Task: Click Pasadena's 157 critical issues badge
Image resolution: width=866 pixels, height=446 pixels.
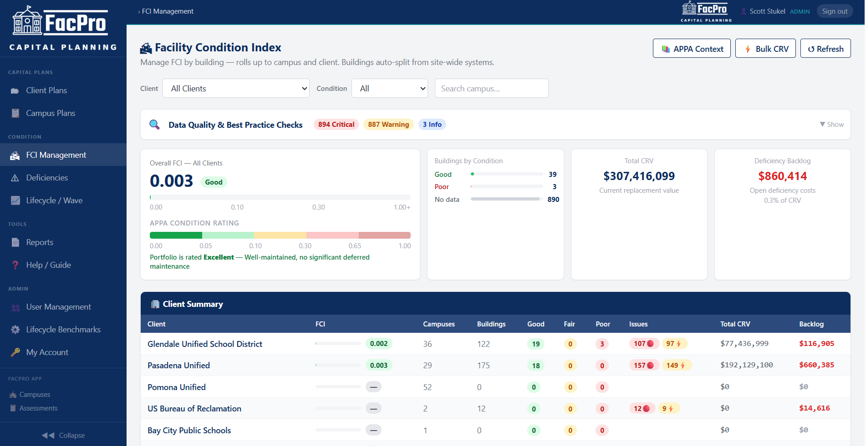Action: (x=644, y=365)
